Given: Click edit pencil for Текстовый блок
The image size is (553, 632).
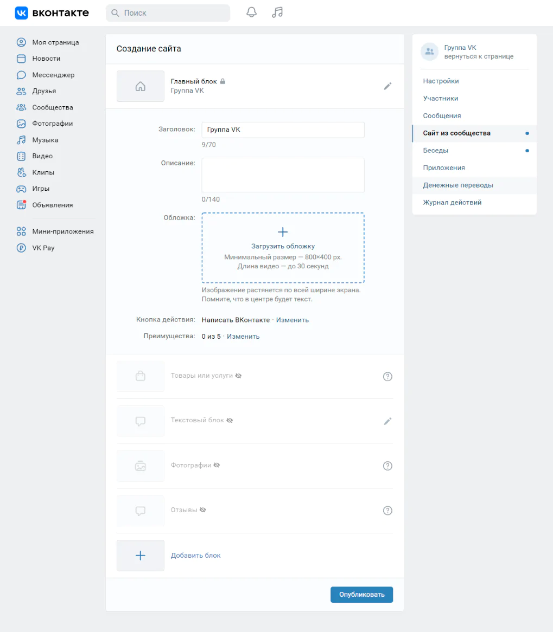Looking at the screenshot, I should pos(387,421).
